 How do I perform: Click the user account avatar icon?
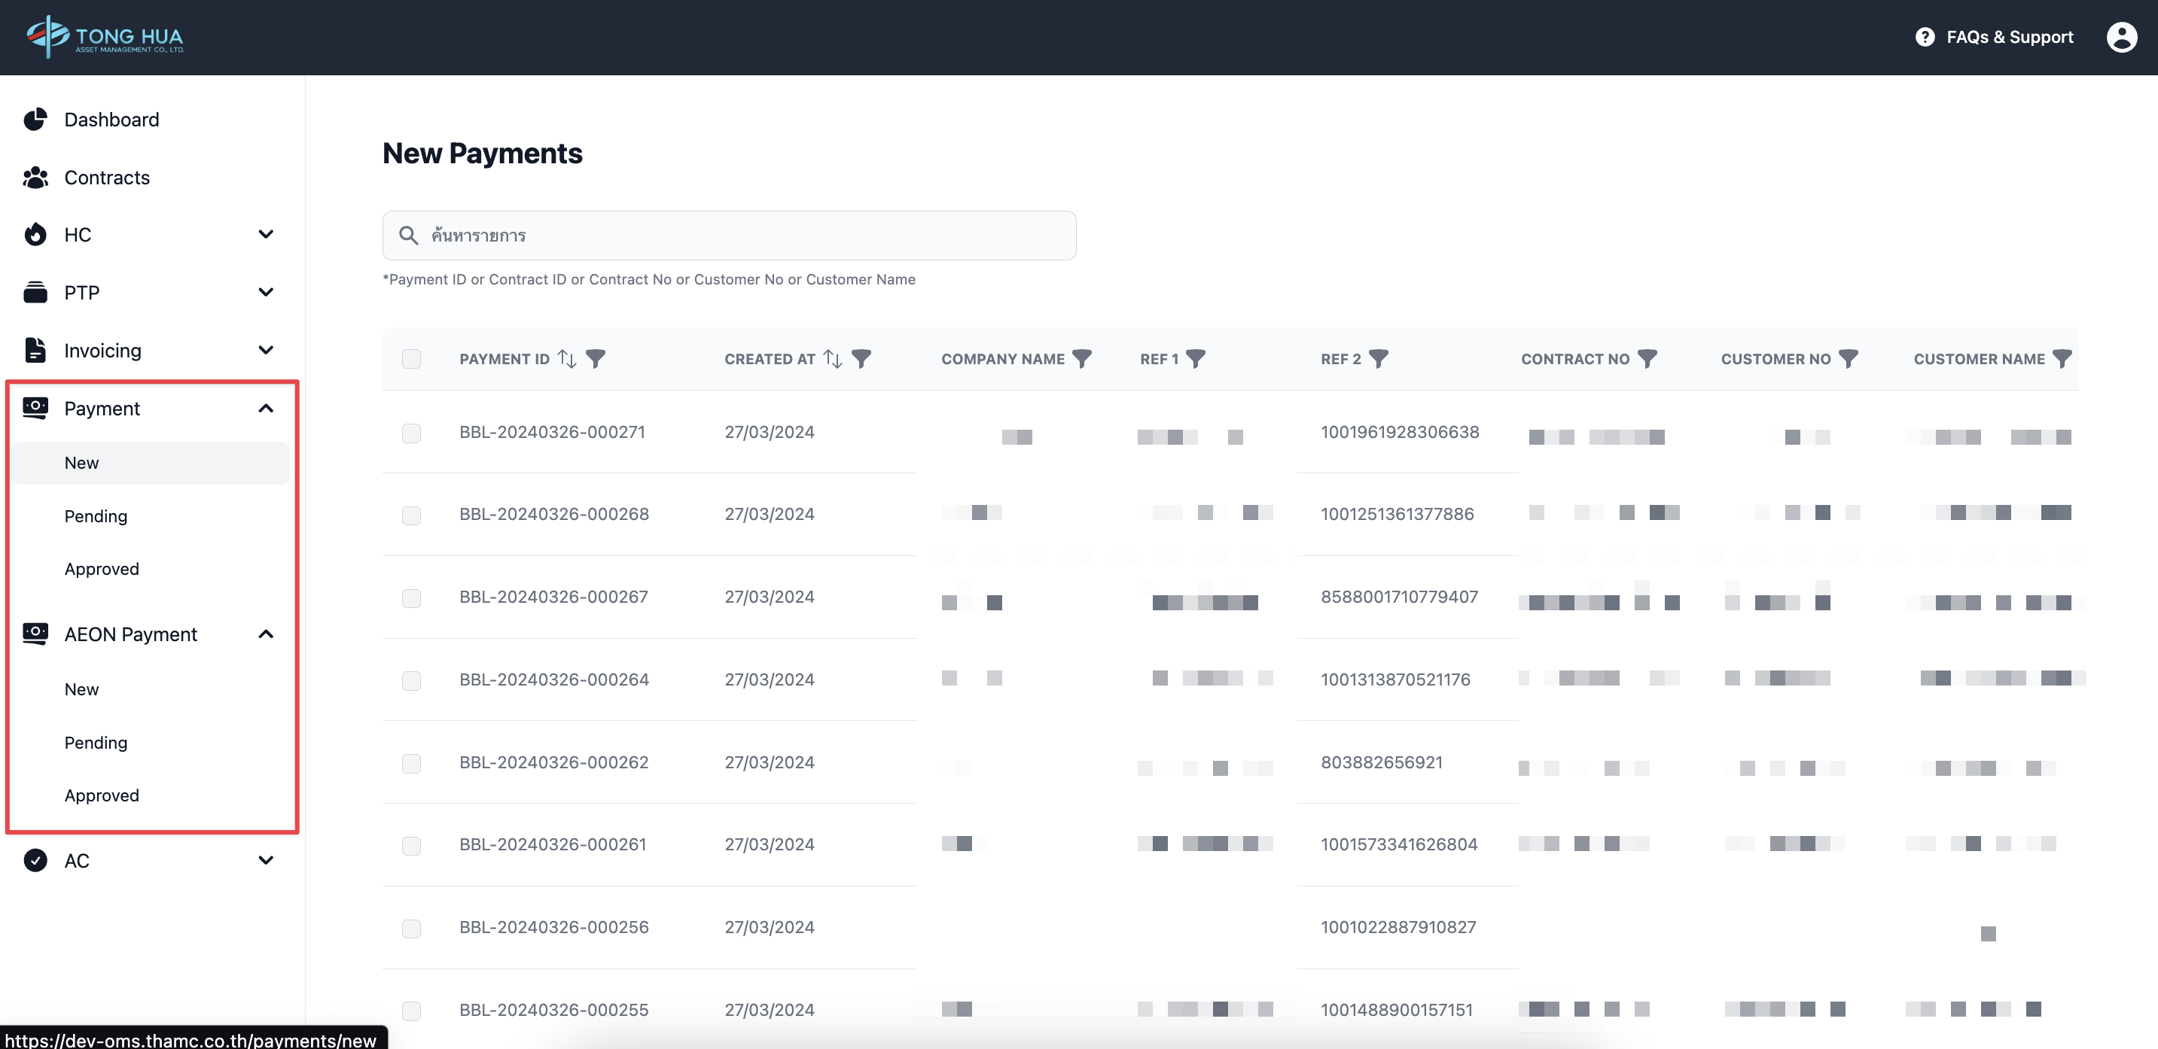click(x=2121, y=37)
